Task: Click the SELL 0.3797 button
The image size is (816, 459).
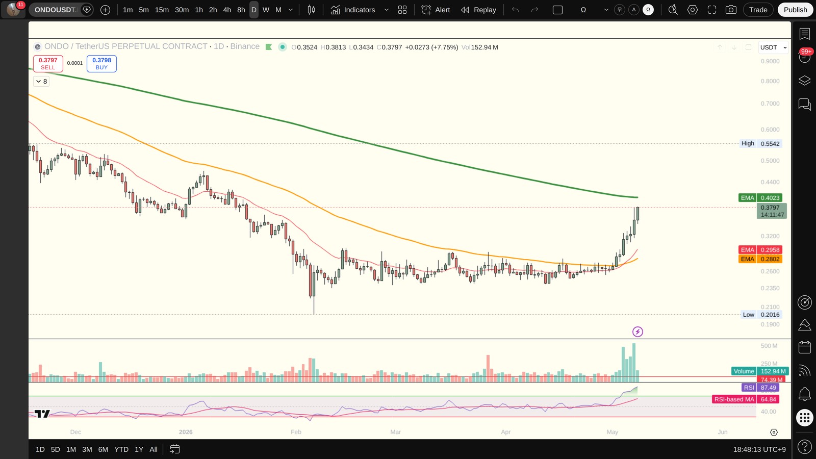Action: click(x=48, y=64)
